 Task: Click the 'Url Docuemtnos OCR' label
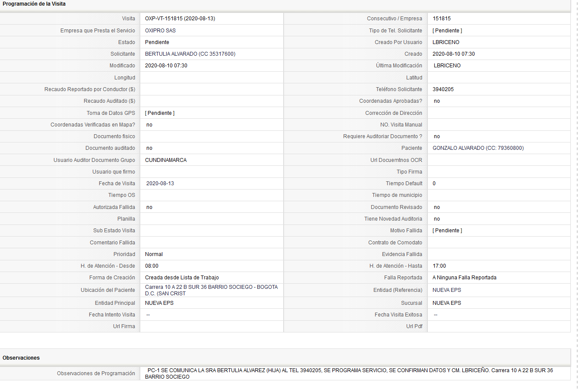[396, 160]
